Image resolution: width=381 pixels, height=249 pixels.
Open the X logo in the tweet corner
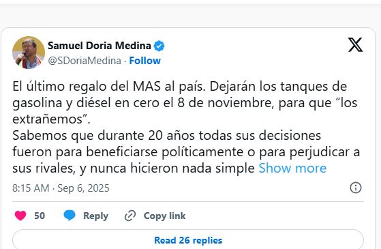tap(355, 45)
